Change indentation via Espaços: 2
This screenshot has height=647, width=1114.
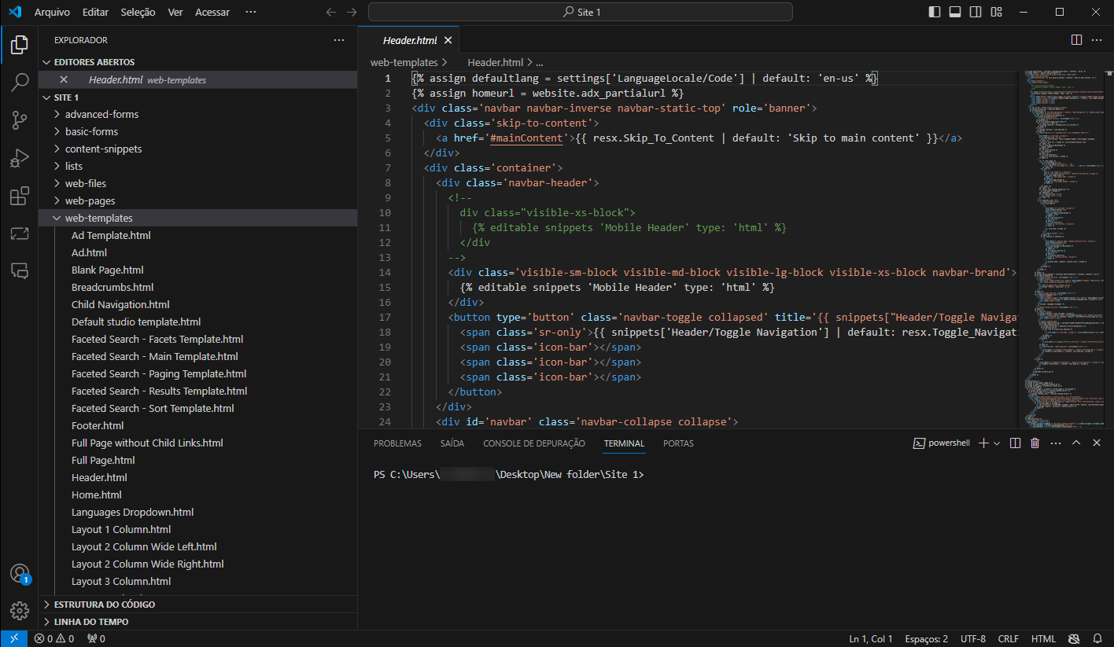[x=927, y=638]
